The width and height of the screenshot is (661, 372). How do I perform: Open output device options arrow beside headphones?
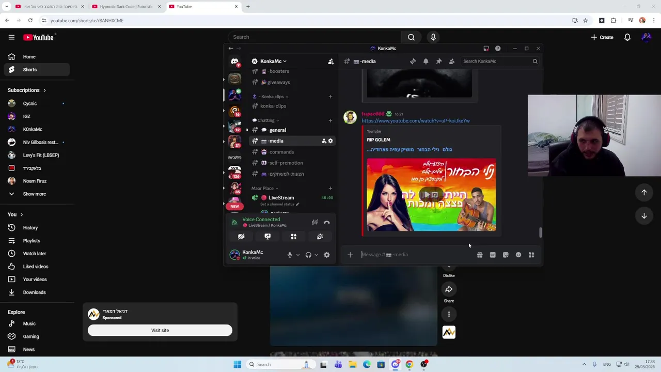point(316,255)
